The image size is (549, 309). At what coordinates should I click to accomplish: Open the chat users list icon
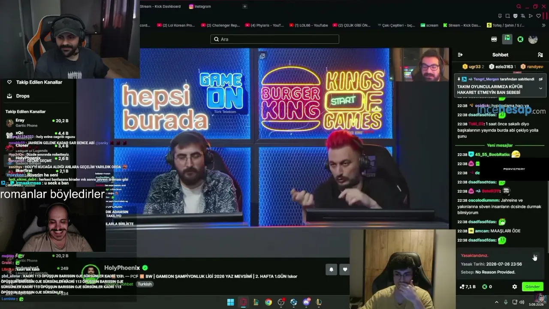[x=540, y=55]
